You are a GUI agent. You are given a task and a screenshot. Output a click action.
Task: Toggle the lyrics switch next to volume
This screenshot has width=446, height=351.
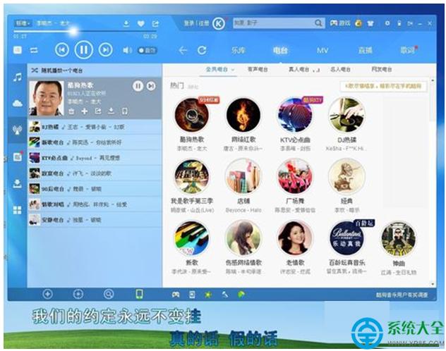[148, 51]
